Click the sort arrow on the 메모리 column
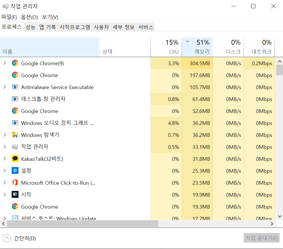This screenshot has width=283, height=249. tap(188, 41)
